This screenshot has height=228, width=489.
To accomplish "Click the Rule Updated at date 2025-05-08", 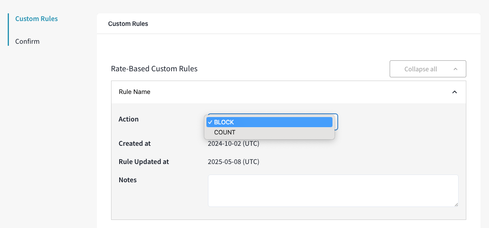I will click(x=233, y=162).
